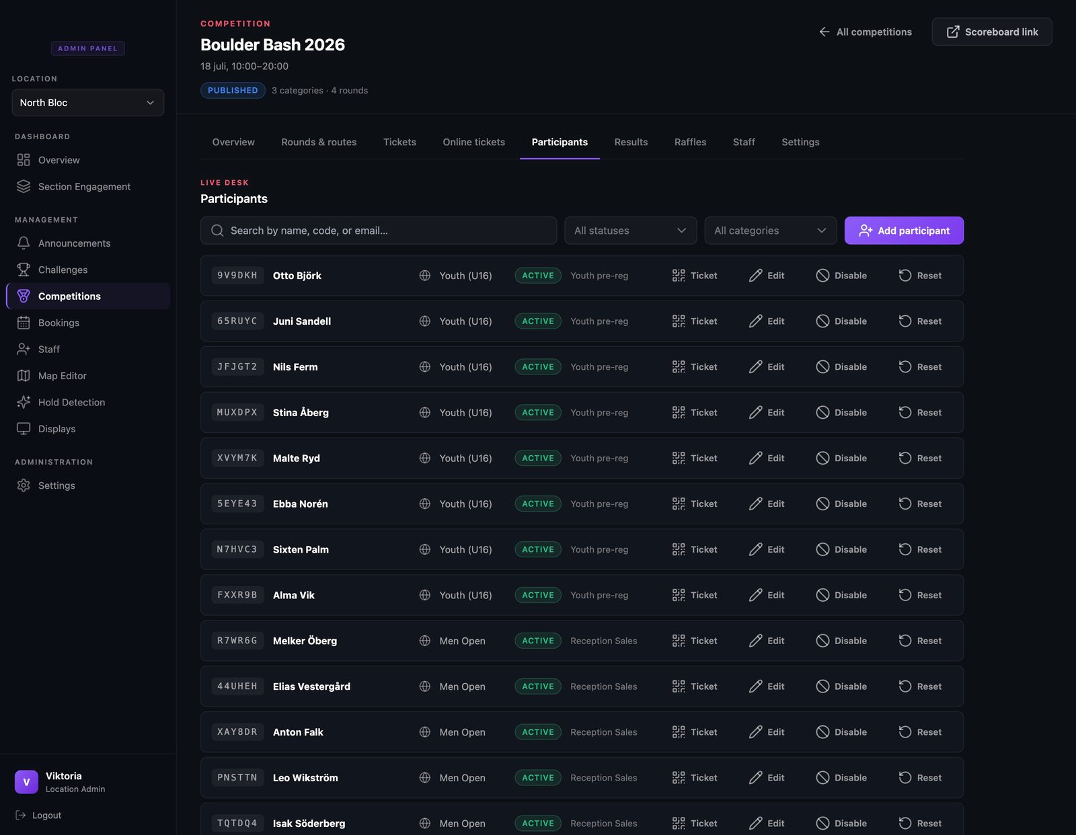Show ticket for Isak Söderberg
Image resolution: width=1076 pixels, height=835 pixels.
(x=695, y=824)
